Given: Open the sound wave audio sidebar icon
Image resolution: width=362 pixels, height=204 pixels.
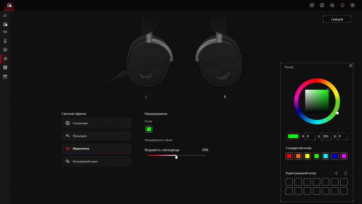Looking at the screenshot, I should (x=5, y=32).
